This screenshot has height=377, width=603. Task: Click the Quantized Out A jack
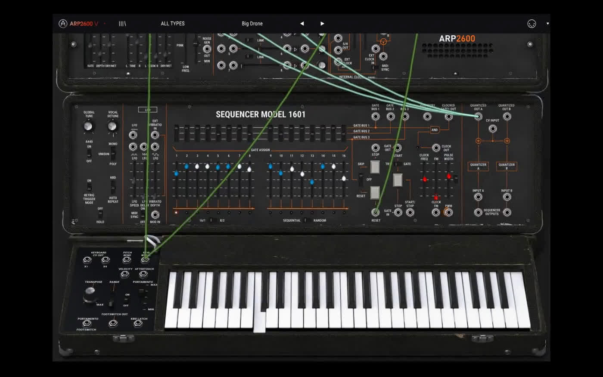coord(478,117)
